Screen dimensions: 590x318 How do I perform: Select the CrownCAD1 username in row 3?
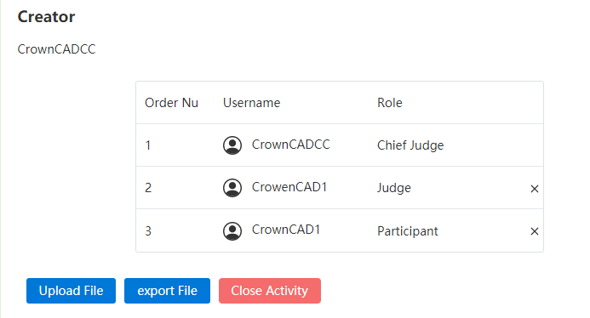click(286, 230)
